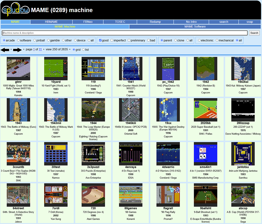Open the 119 bootleg game thumbnail
262x224 pixels.
[93, 69]
